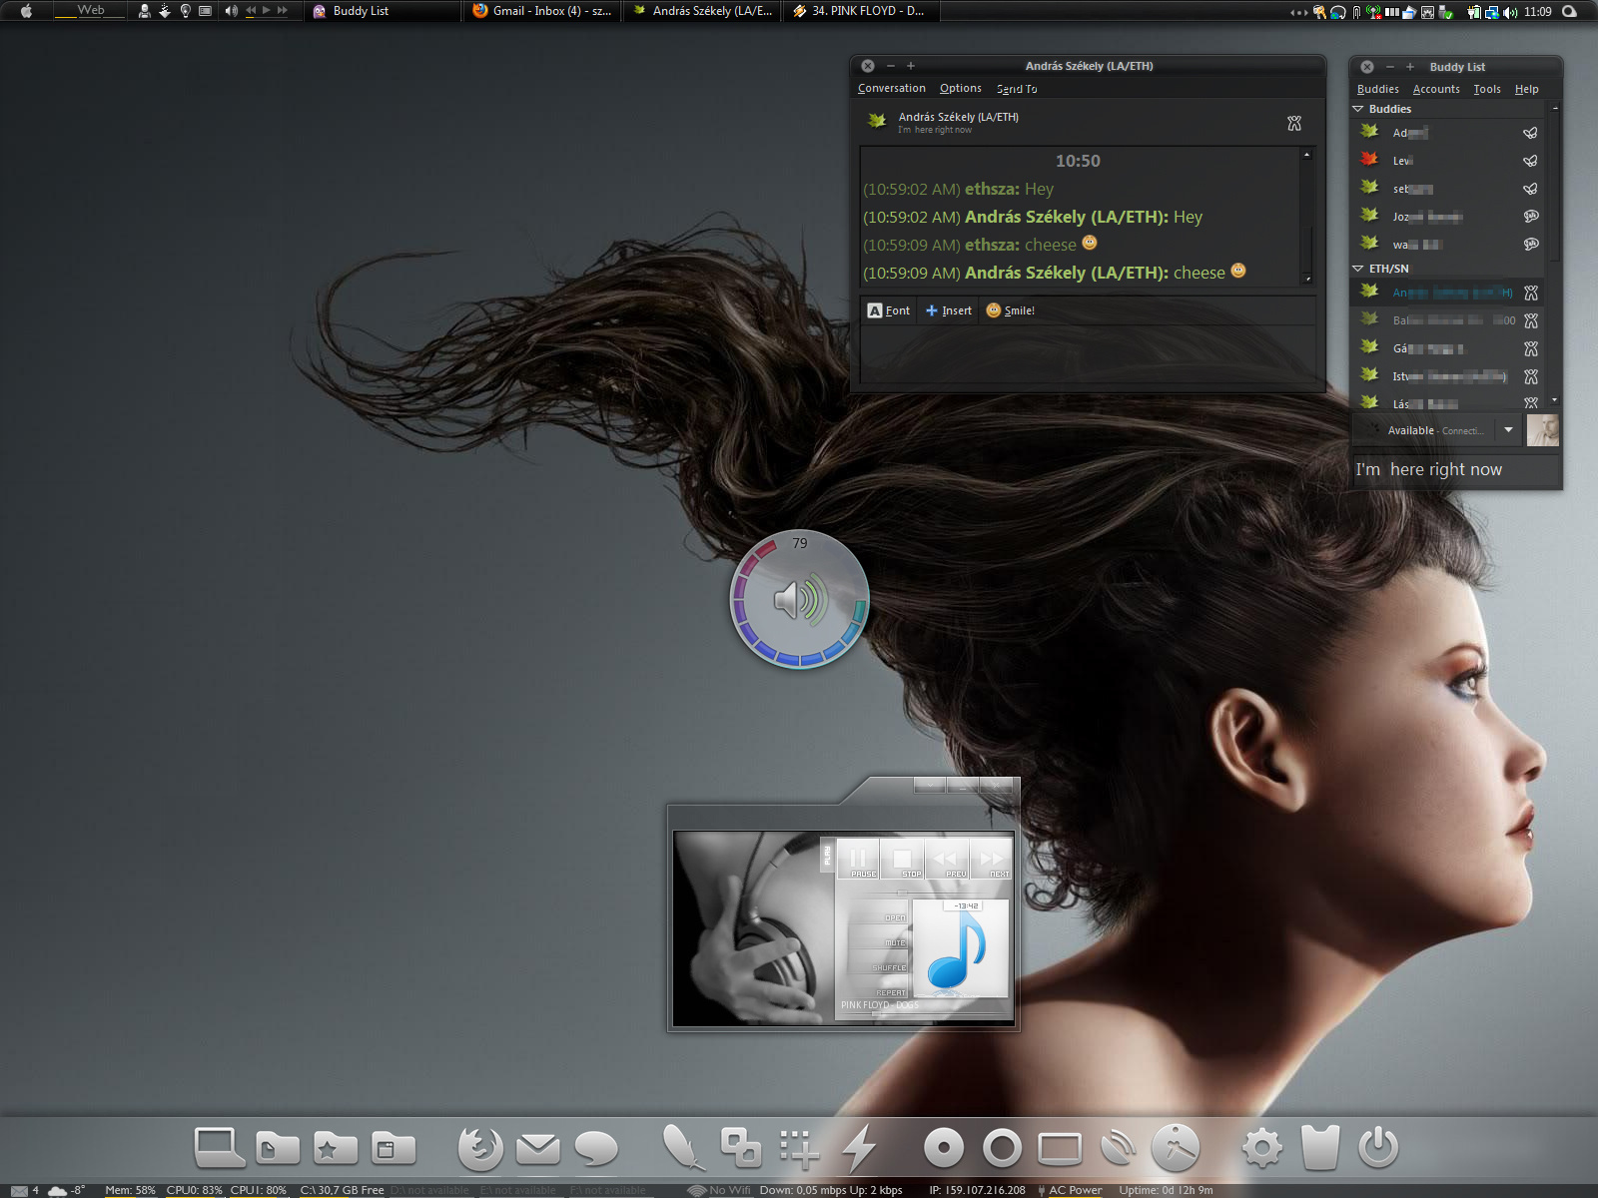
Task: Open the chat speech bubble dock icon
Action: 596,1149
